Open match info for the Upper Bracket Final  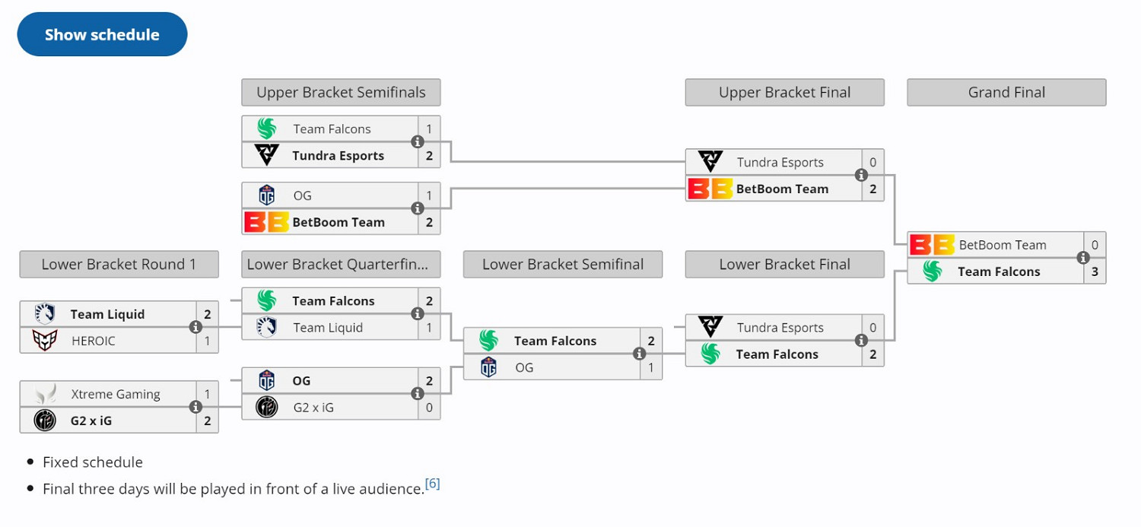(x=862, y=175)
